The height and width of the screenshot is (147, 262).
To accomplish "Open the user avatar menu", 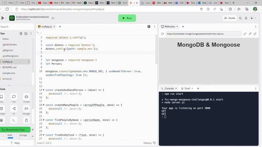I will coord(253,18).
